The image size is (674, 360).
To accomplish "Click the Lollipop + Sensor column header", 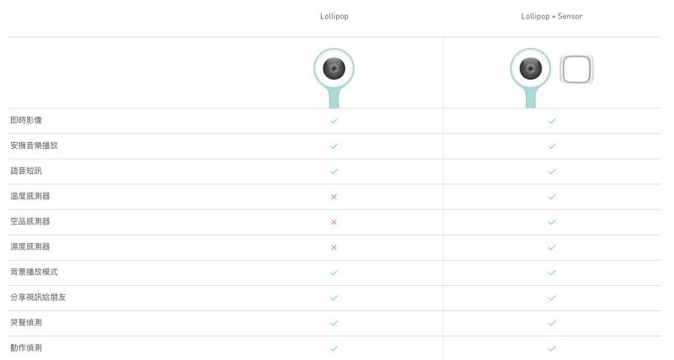I will click(x=552, y=17).
